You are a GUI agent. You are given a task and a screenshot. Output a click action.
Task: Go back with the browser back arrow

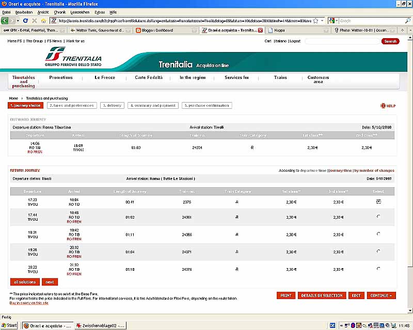5,21
